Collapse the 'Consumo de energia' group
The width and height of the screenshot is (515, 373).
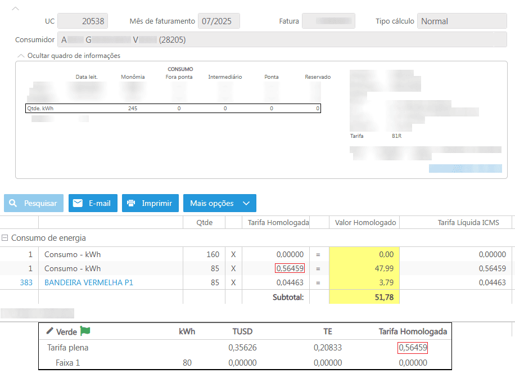pos(5,237)
